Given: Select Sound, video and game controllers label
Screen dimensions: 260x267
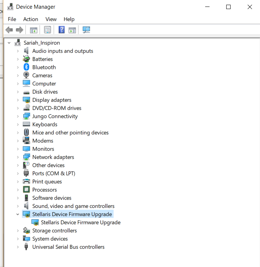Looking at the screenshot, I should coord(73,206).
